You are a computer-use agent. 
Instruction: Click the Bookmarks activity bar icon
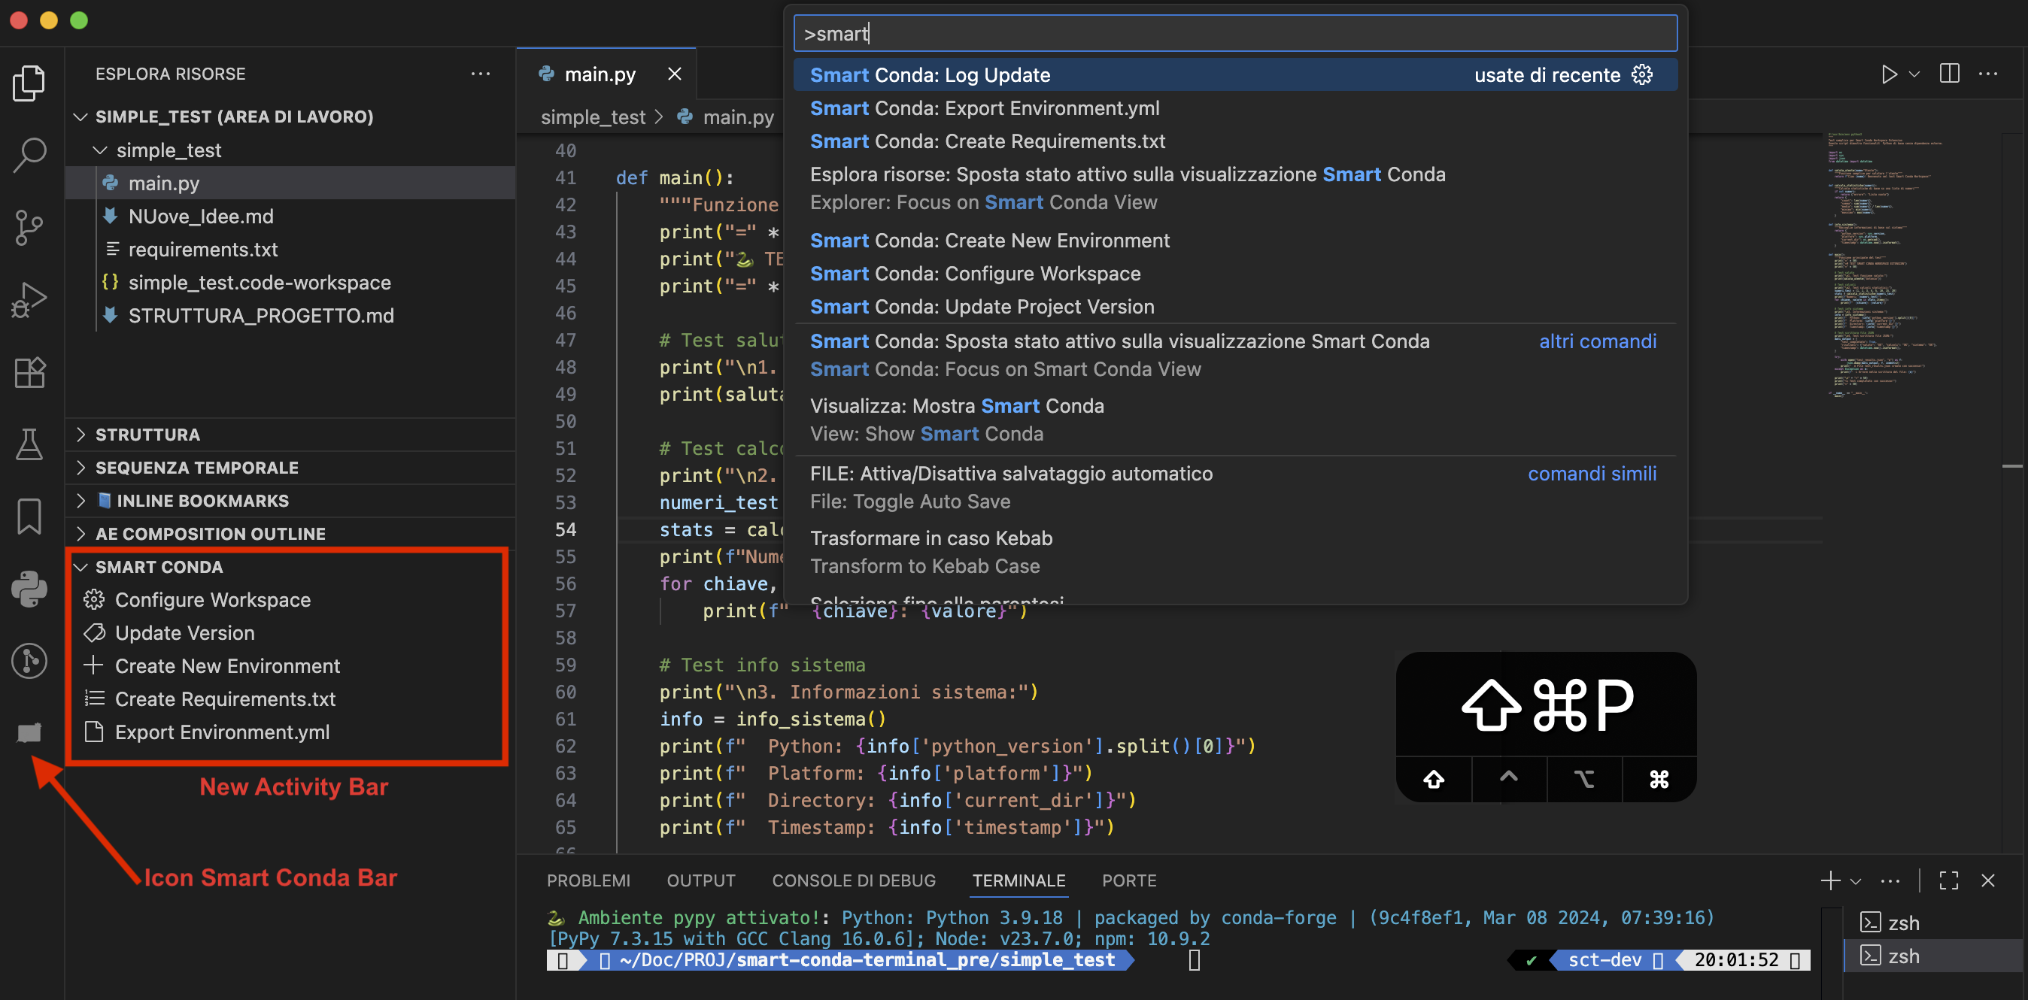pos(30,517)
